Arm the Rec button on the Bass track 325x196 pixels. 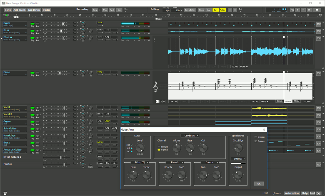37,30
